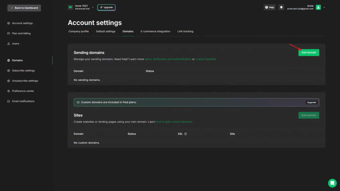The image size is (340, 191).
Task: Click Upgrade in the Custom domains banner
Action: [311, 102]
